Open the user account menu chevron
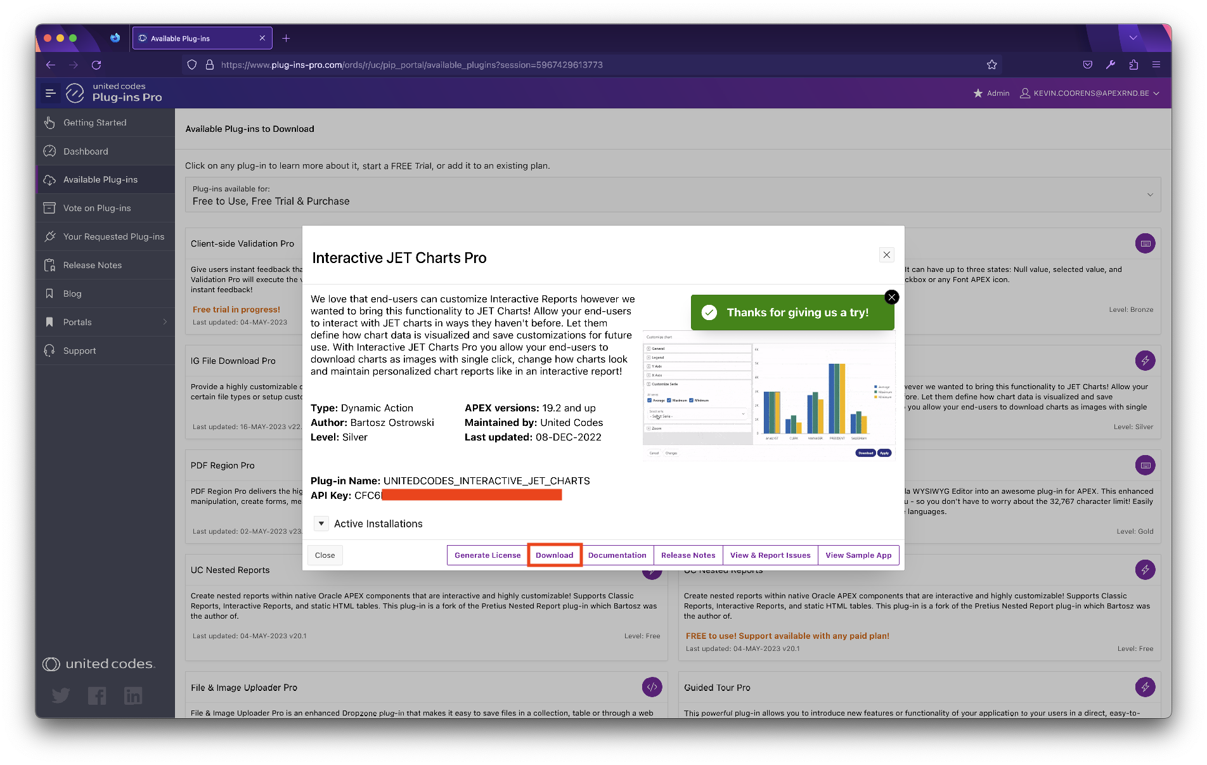The image size is (1207, 765). click(x=1156, y=93)
